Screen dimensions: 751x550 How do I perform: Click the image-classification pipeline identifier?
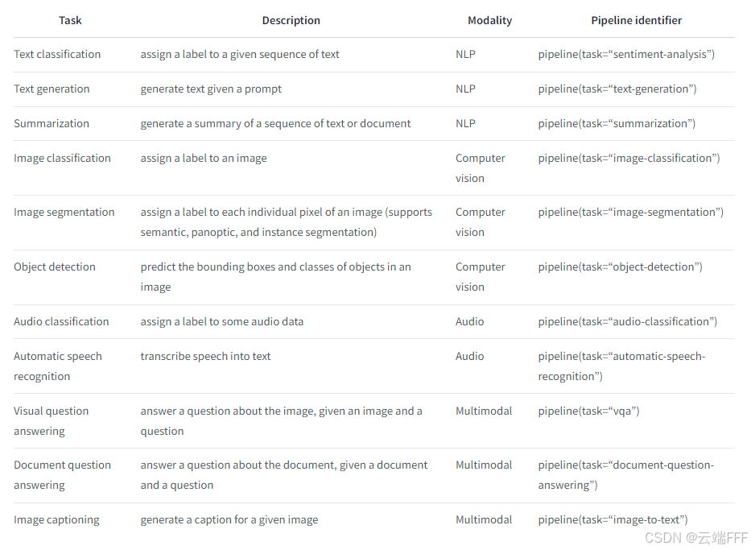(x=629, y=159)
